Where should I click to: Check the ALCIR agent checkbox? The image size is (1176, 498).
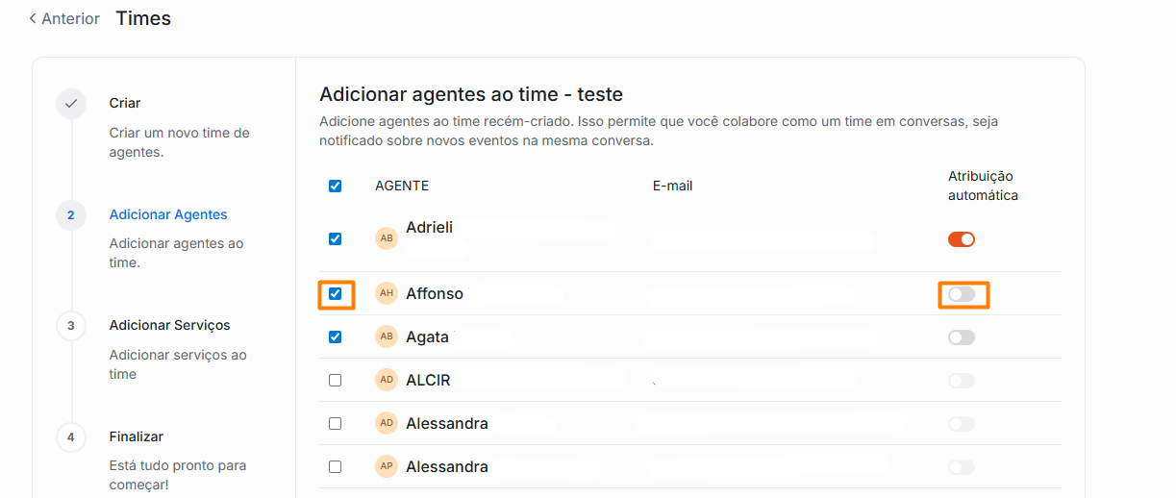pos(336,380)
